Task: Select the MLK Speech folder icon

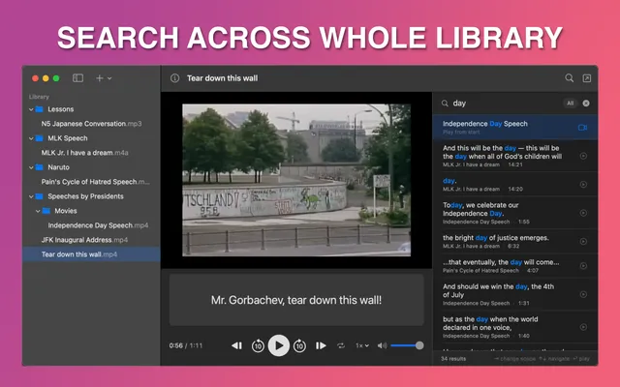Action: (39, 138)
